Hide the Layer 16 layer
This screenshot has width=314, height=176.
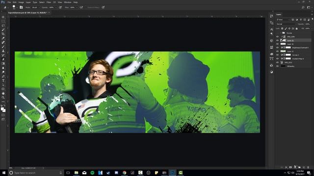[278, 44]
